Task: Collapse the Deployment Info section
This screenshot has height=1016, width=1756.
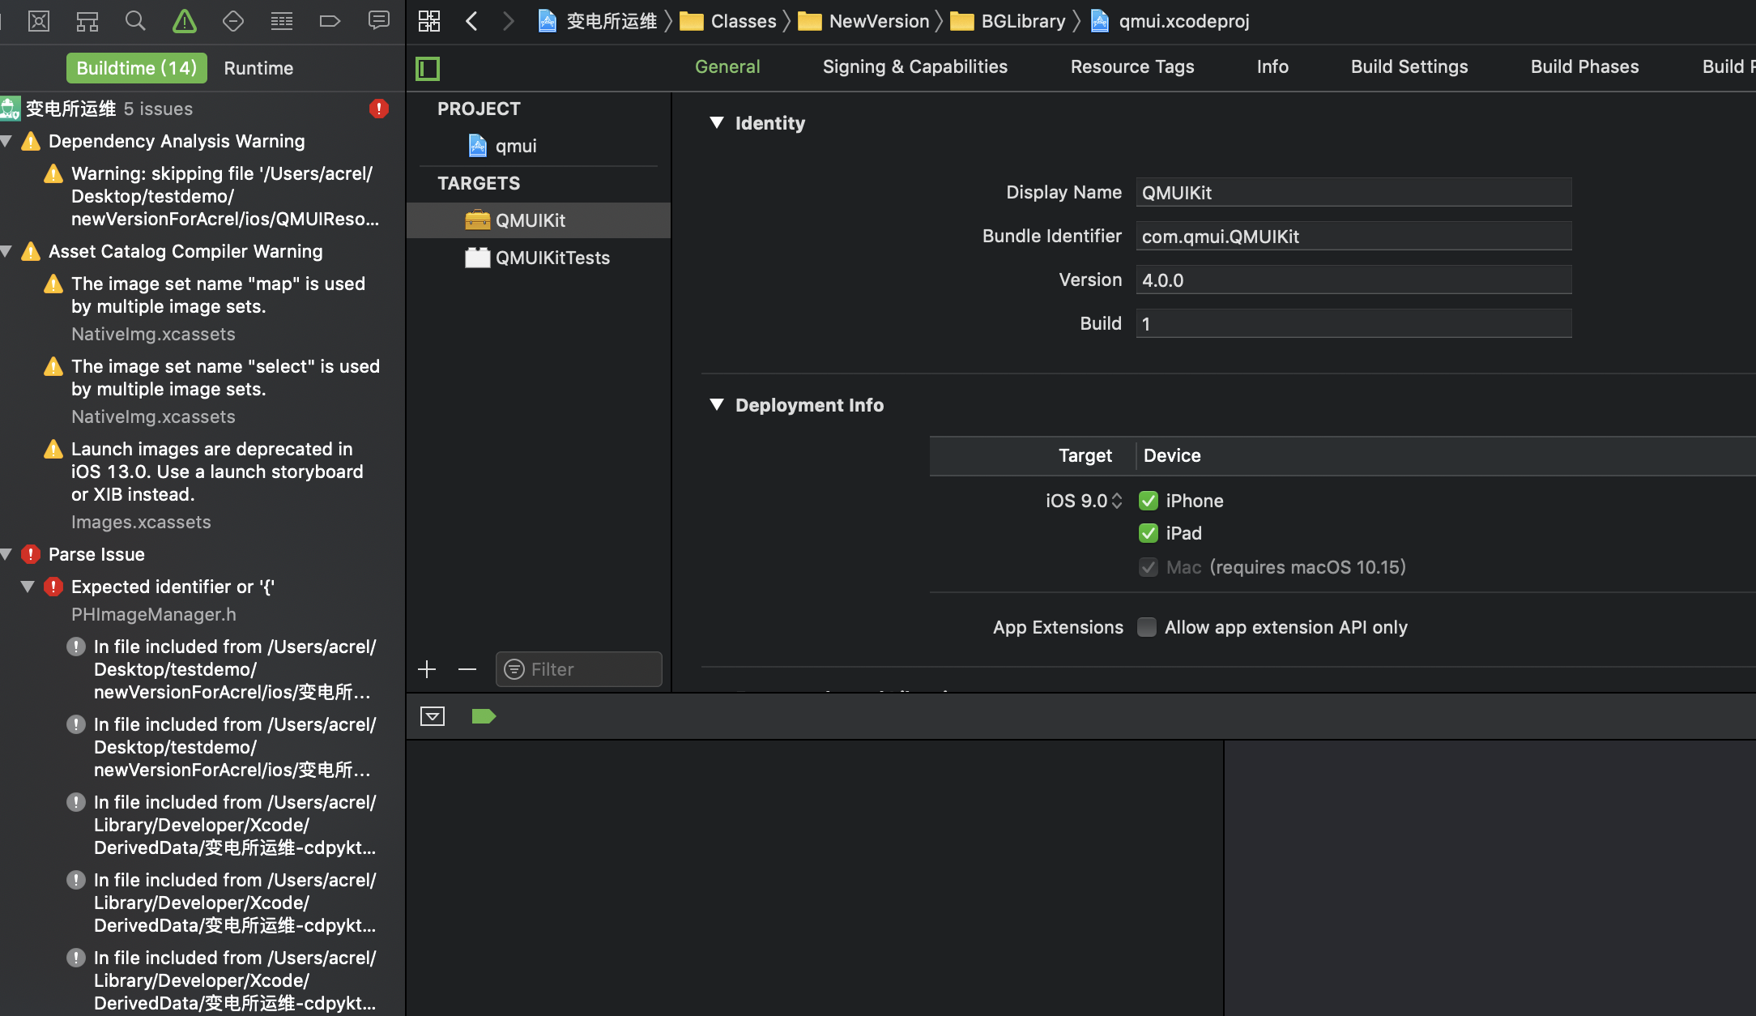Action: [x=716, y=405]
